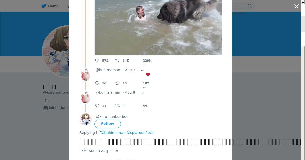Expand the Aug 8 tweet options chevron
The height and width of the screenshot is (160, 305).
click(142, 93)
